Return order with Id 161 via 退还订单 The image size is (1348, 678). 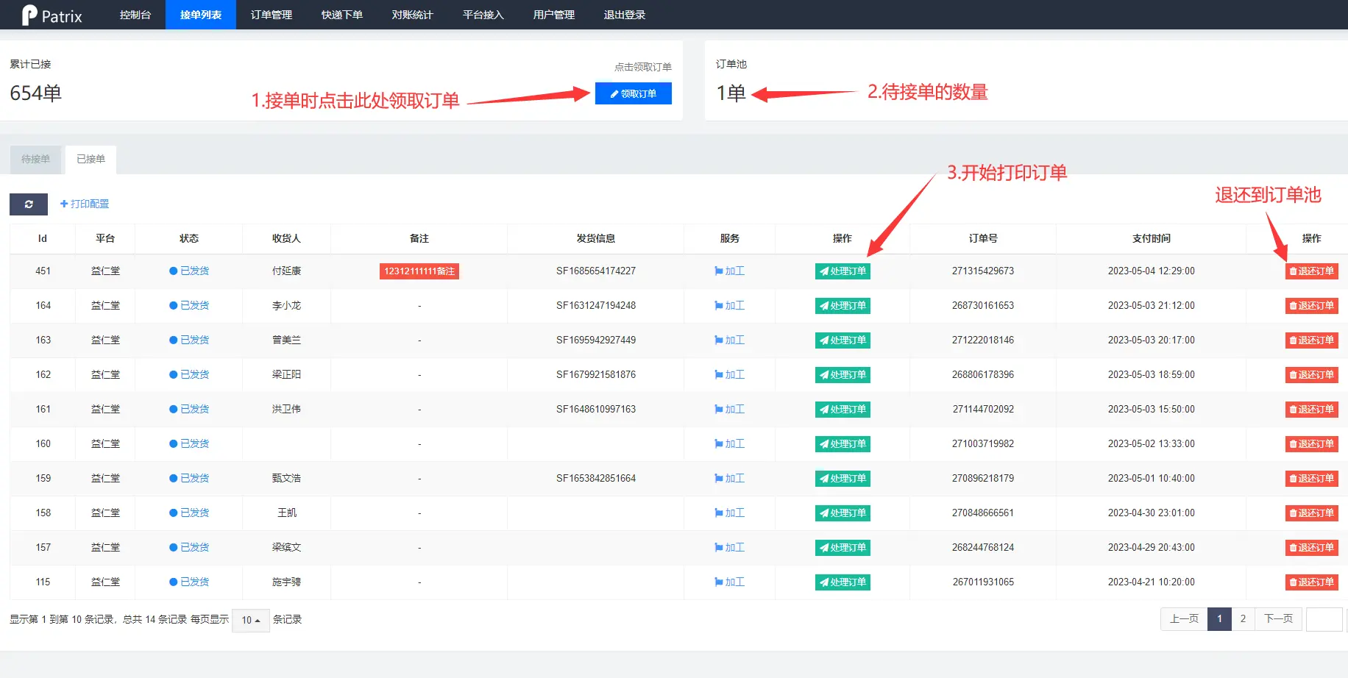point(1312,410)
